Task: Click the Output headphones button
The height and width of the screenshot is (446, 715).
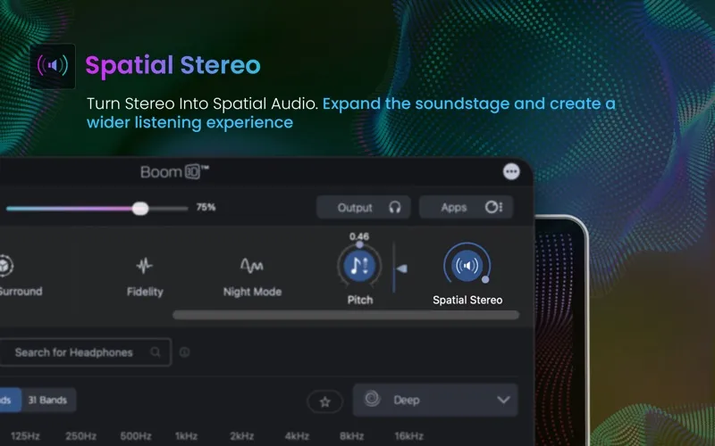Action: (x=364, y=208)
